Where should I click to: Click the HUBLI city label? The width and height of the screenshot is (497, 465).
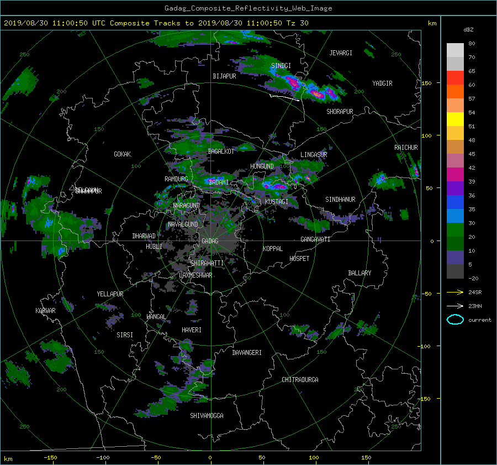click(x=154, y=247)
